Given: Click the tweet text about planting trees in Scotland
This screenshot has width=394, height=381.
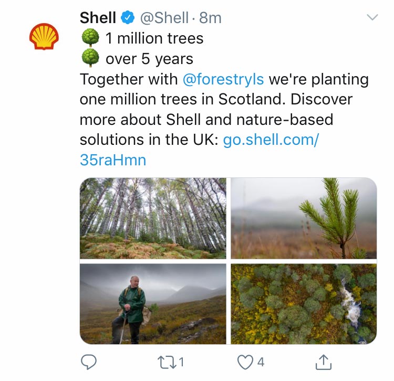Looking at the screenshot, I should pos(210,109).
